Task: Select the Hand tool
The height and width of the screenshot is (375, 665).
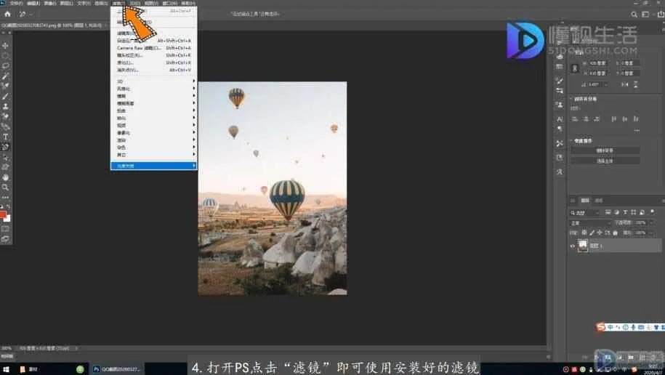Action: point(6,177)
